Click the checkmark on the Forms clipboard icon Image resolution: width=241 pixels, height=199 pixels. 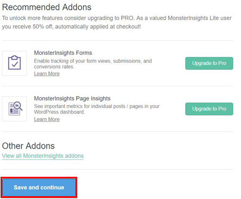tap(15, 65)
